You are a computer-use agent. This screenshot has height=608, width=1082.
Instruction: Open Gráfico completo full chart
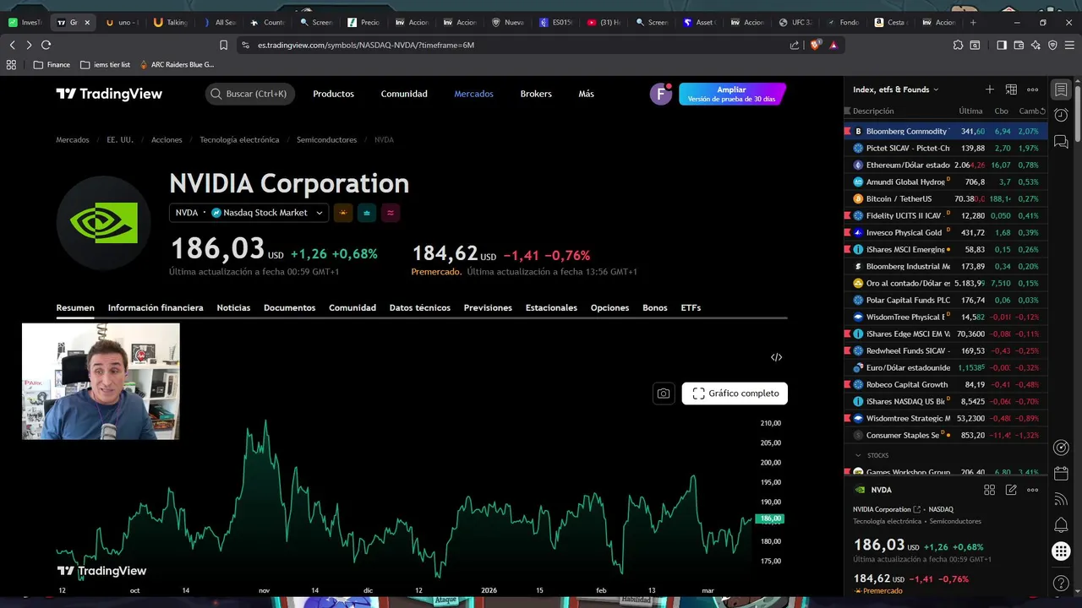(x=735, y=394)
